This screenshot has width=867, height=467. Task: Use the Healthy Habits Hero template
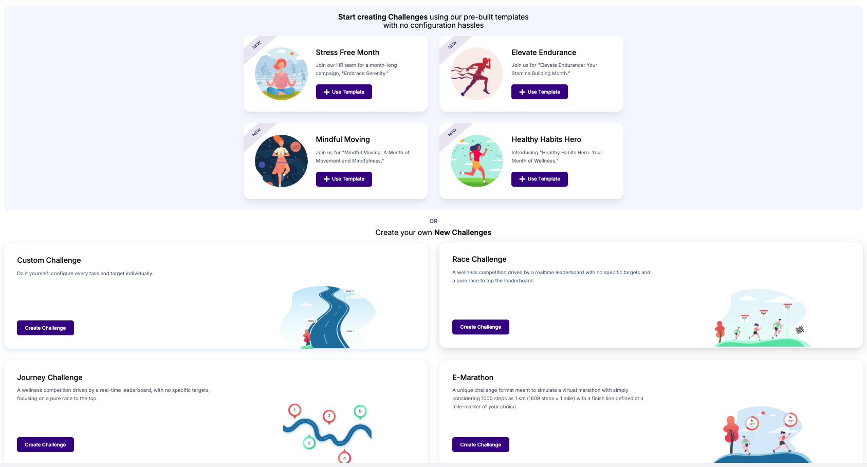click(x=539, y=179)
